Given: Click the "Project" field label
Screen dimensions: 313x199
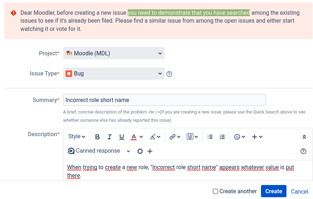Looking at the screenshot, I should coord(48,54).
